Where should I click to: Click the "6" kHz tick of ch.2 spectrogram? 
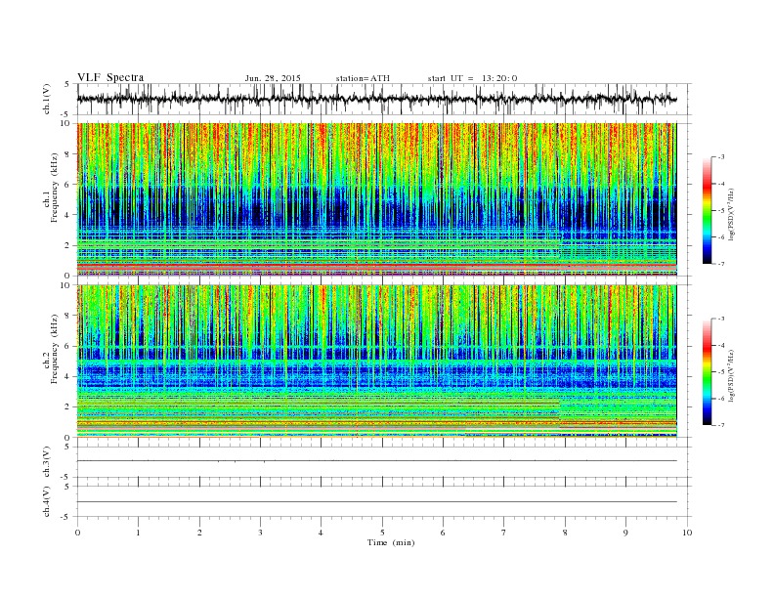point(68,346)
